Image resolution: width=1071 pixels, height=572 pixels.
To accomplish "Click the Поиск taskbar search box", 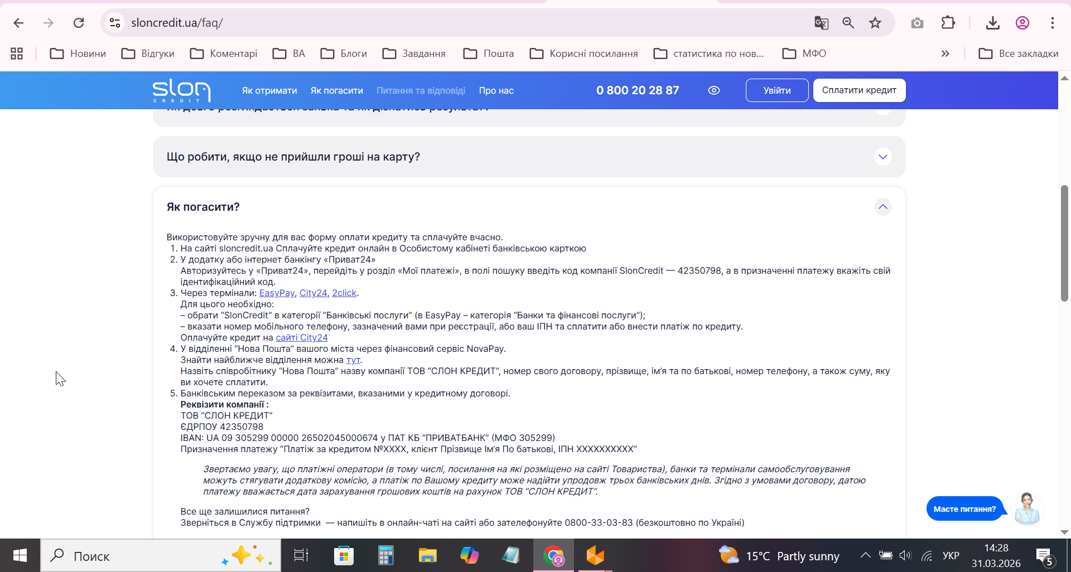I will coord(161,555).
